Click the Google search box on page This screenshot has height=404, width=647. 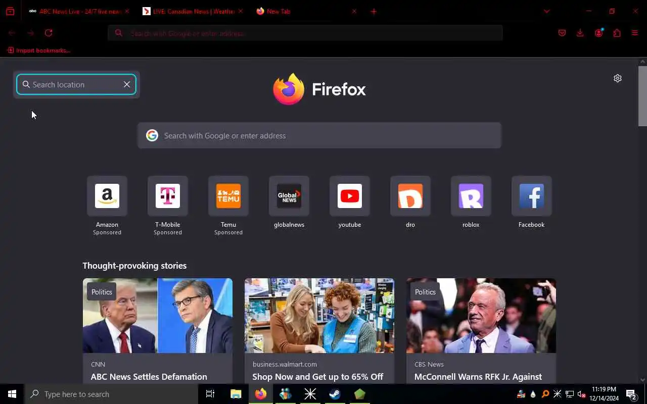coord(319,135)
